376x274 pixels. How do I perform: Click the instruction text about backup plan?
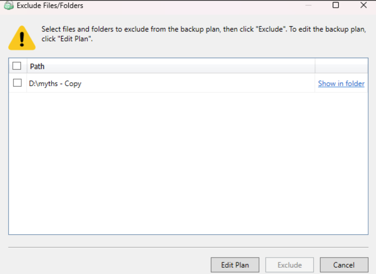(204, 34)
